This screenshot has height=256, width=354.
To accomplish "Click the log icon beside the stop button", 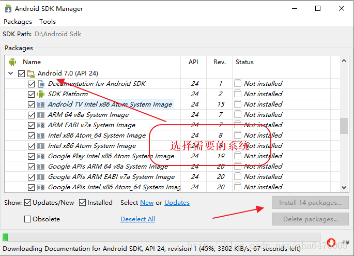I will (x=346, y=243).
